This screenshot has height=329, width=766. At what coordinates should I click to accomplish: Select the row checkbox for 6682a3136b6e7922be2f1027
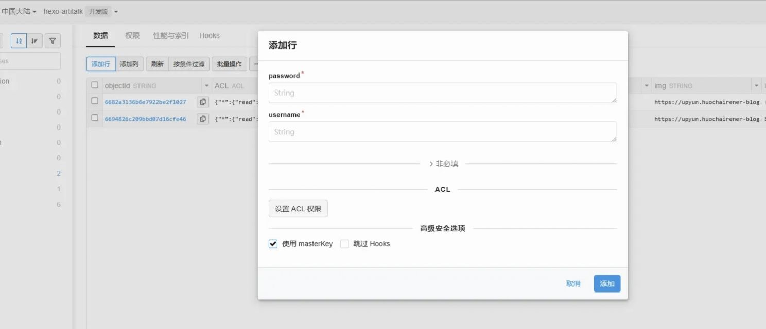click(95, 101)
